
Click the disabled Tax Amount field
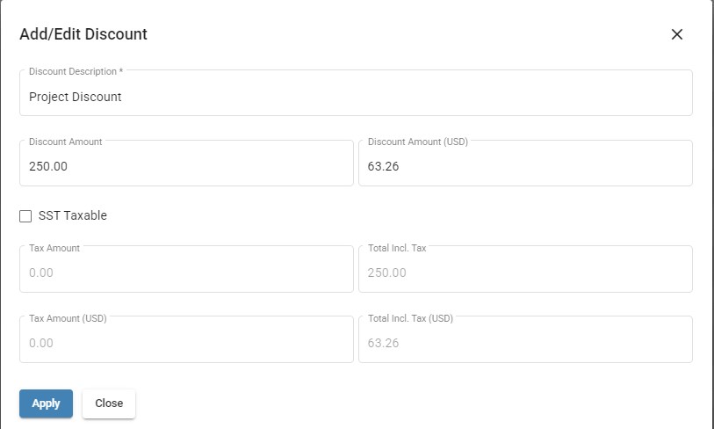186,269
